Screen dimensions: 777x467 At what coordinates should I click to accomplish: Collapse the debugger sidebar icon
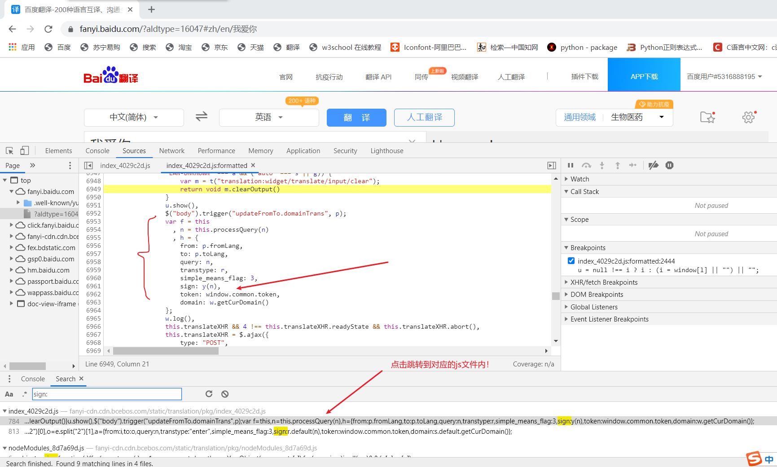click(x=552, y=166)
